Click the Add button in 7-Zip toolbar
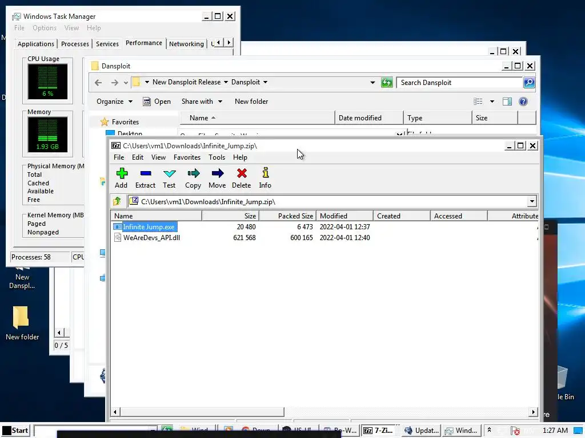Viewport: 585px width, 438px height. pos(121,178)
